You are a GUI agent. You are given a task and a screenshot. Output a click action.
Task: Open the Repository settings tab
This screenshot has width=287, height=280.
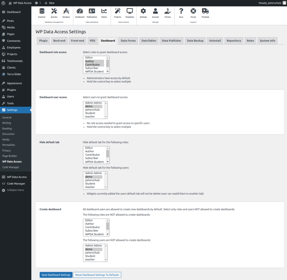pyautogui.click(x=234, y=41)
